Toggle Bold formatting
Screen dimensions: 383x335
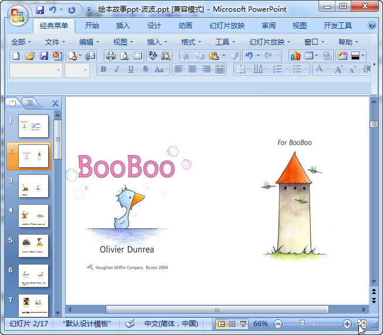pyautogui.click(x=103, y=69)
